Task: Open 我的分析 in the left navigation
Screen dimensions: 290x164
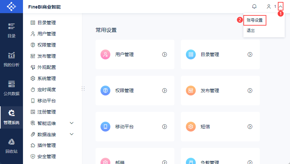Action: 11,59
